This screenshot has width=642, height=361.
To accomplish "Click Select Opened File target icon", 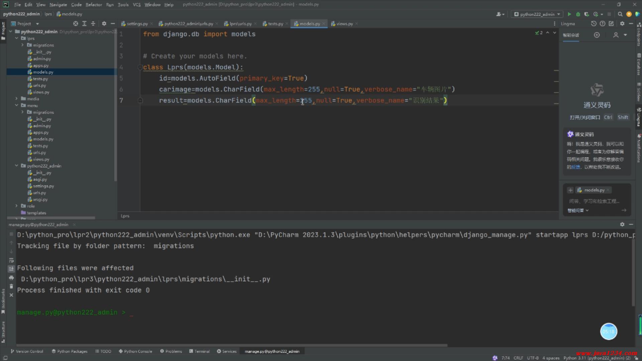I will coord(76,24).
